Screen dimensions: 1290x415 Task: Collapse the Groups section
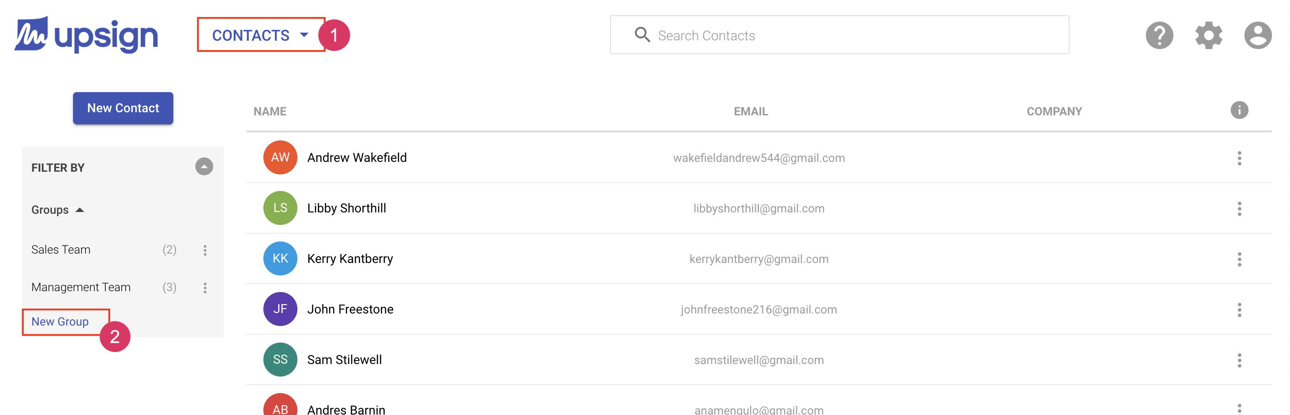coord(58,209)
